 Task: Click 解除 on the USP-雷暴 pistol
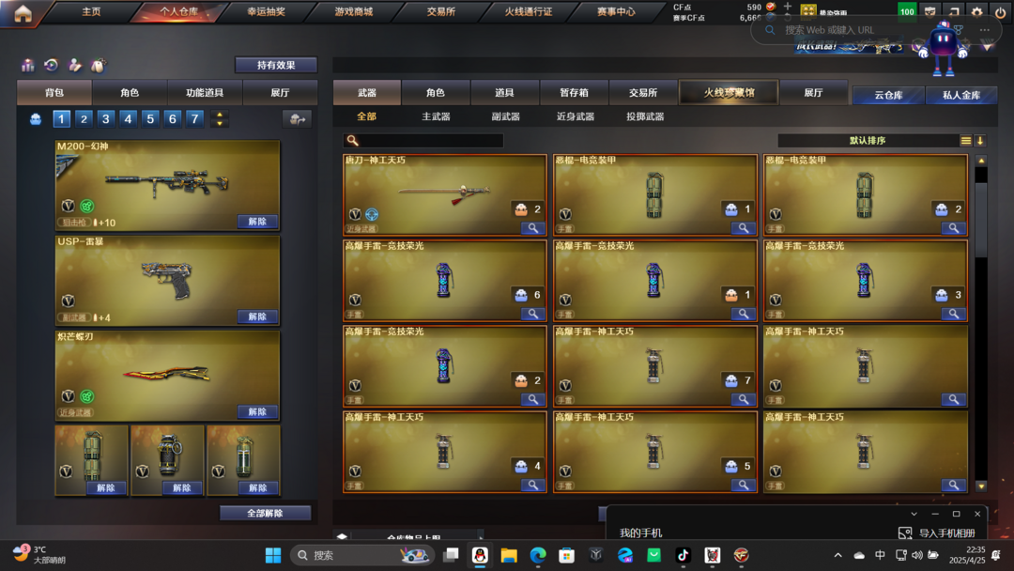(257, 316)
